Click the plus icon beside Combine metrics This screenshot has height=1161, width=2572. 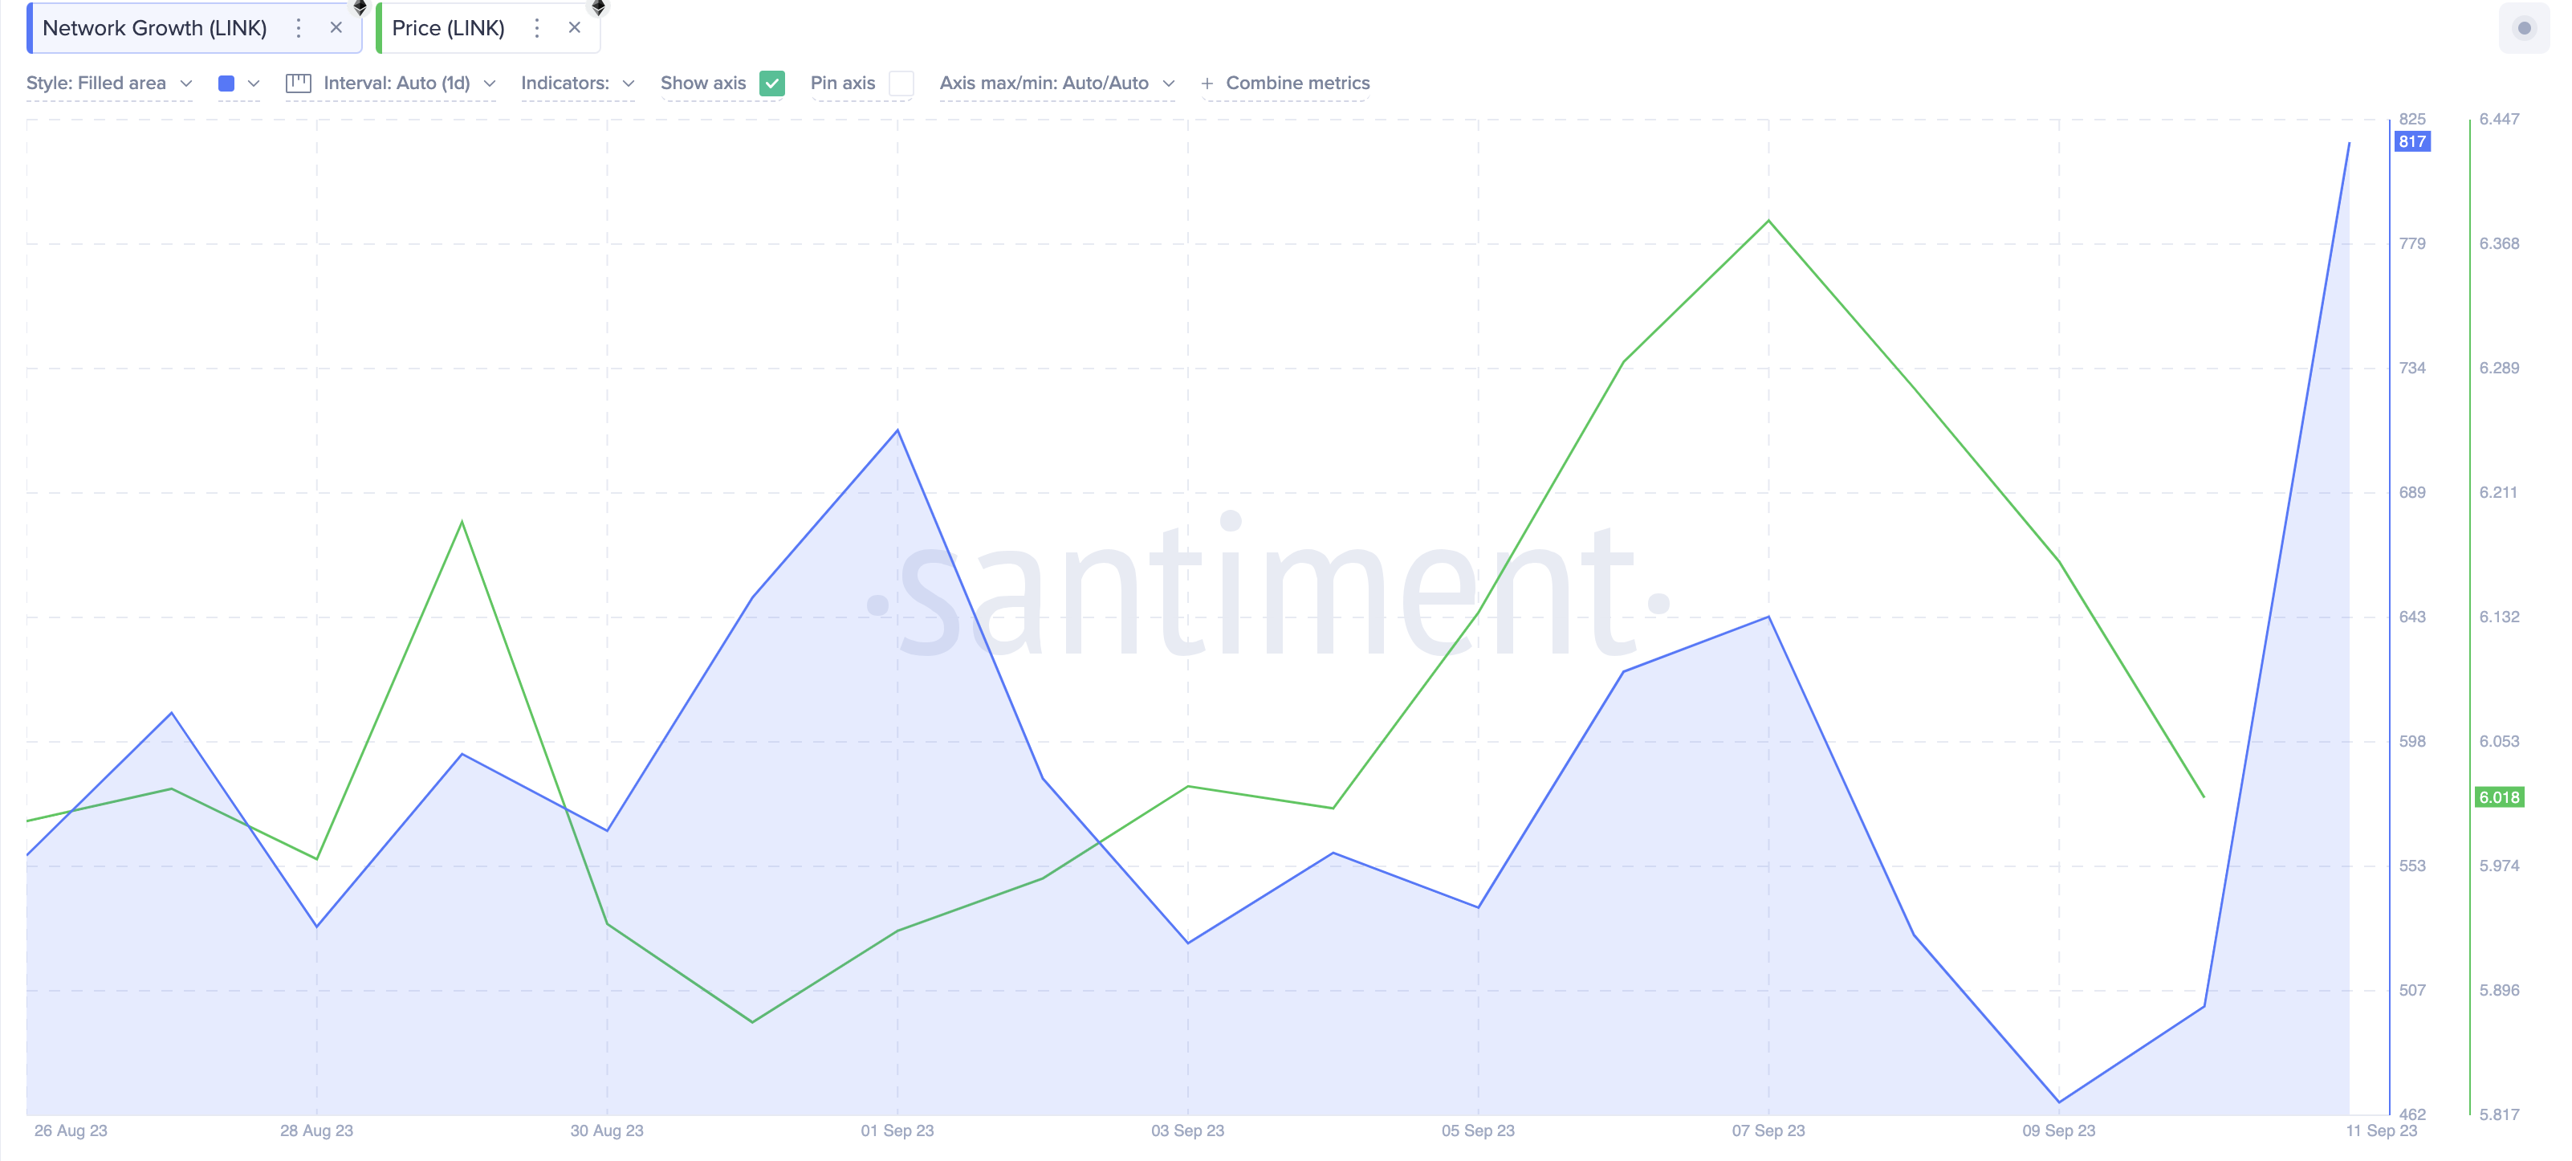(1207, 84)
